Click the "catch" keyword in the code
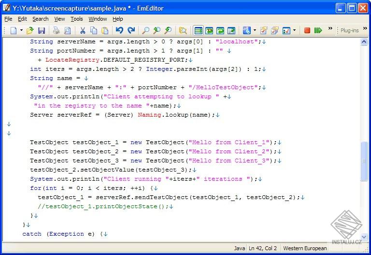Image resolution: width=371 pixels, height=255 pixels. point(32,234)
